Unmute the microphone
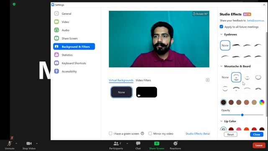 pos(10,146)
